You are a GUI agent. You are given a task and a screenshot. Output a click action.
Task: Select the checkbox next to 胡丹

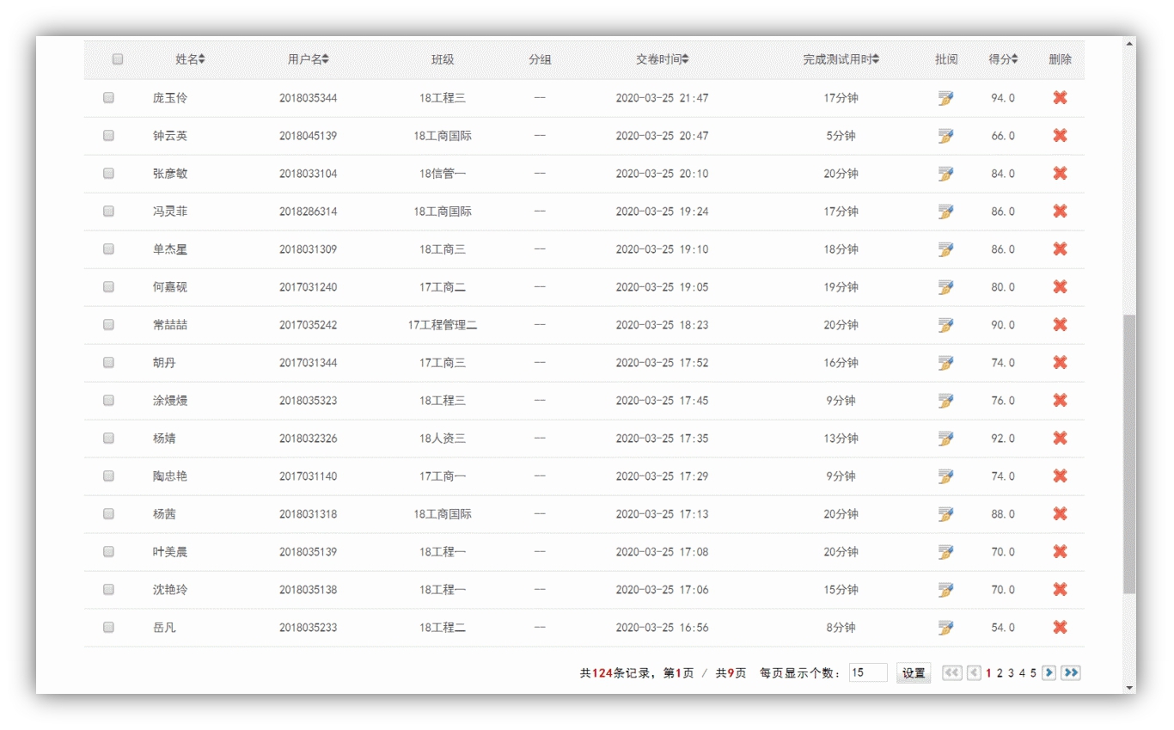[x=108, y=363]
